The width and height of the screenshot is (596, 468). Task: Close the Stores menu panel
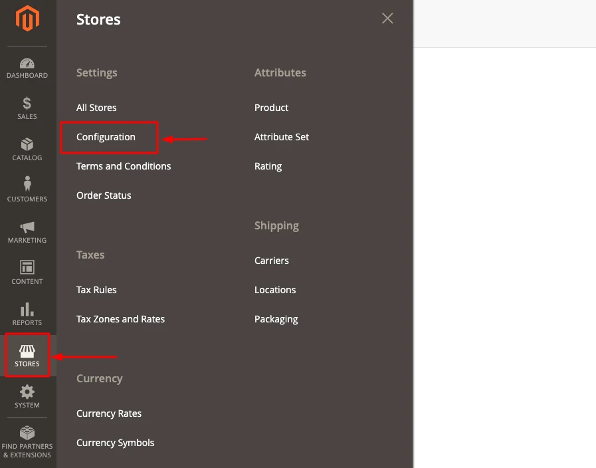tap(387, 18)
